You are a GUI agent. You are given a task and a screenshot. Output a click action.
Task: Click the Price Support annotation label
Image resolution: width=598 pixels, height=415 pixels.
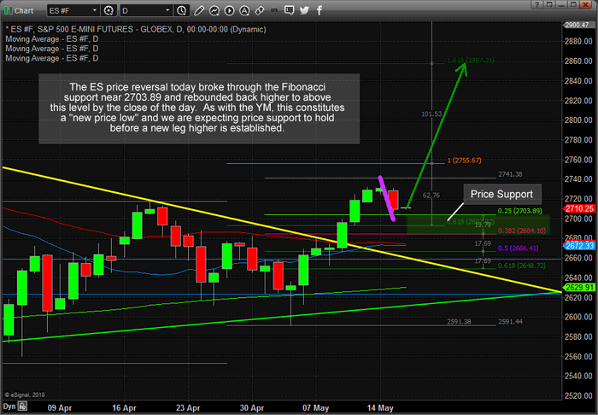[x=502, y=195]
